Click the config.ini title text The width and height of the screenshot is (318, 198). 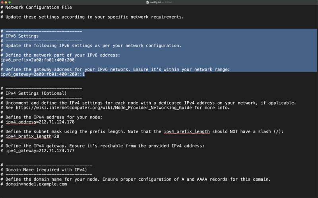[155, 2]
